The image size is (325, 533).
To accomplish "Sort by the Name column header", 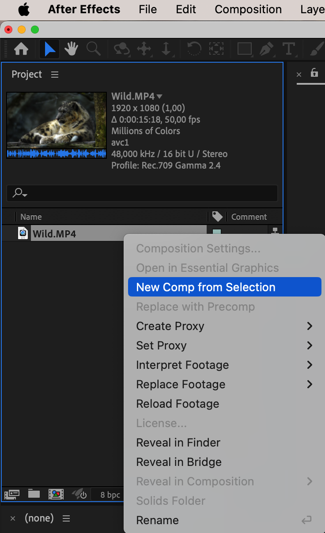I will pos(31,217).
